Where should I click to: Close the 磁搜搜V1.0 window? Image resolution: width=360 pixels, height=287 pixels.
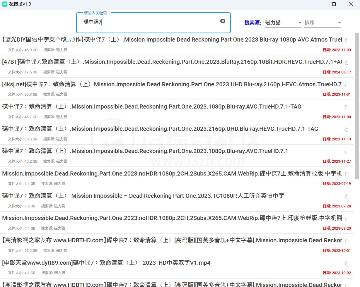point(351,4)
